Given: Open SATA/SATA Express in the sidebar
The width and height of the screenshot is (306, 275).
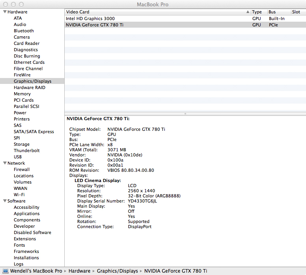Looking at the screenshot, I should 34,132.
